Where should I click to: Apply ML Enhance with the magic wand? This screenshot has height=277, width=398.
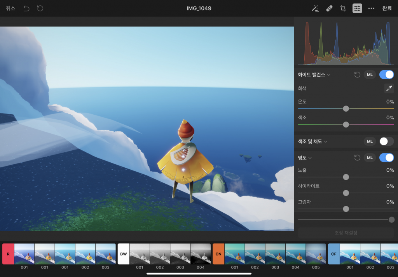coord(315,9)
